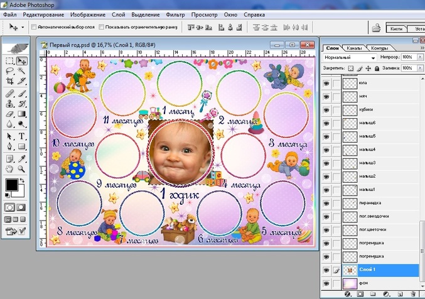Viewport: 425px width, 299px height.
Task: Open the 'Фильтр' menu
Action: 176,14
